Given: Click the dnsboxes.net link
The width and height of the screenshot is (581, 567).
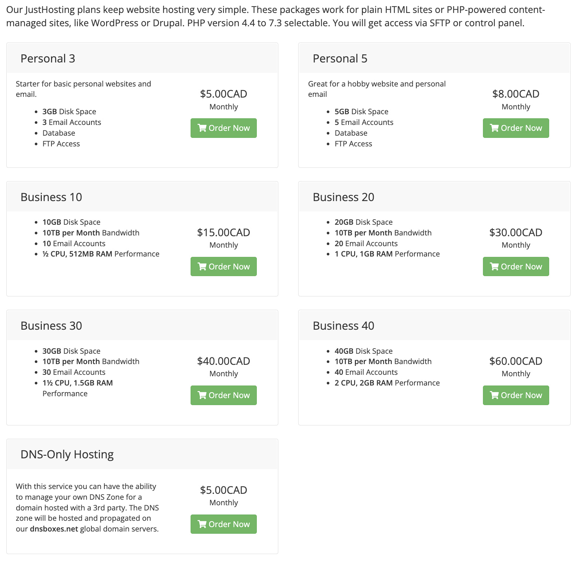Looking at the screenshot, I should tap(54, 529).
